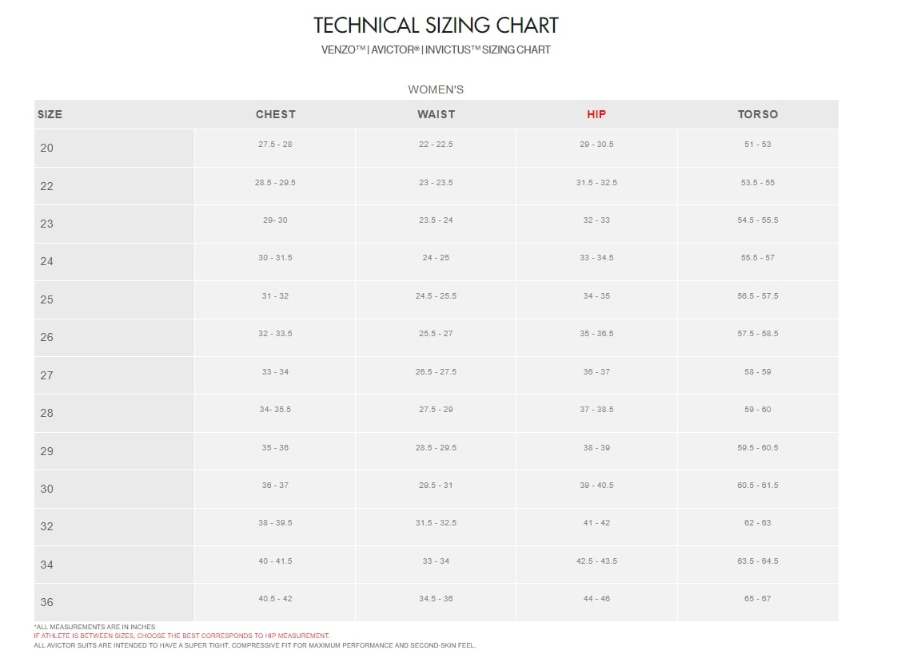Select size 20 row label
The height and width of the screenshot is (662, 897).
coord(47,148)
